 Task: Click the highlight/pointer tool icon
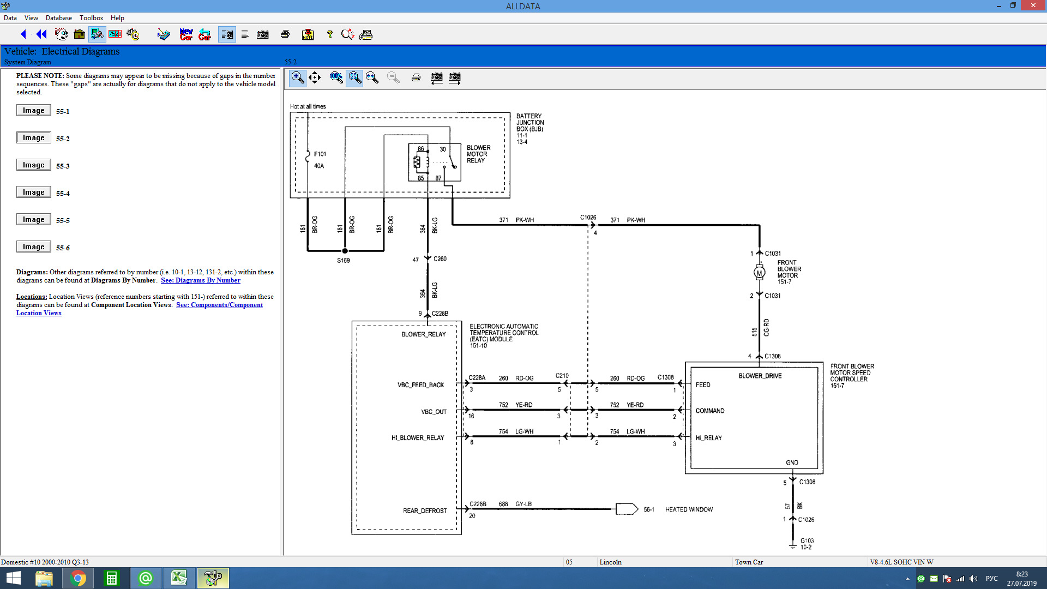point(315,77)
